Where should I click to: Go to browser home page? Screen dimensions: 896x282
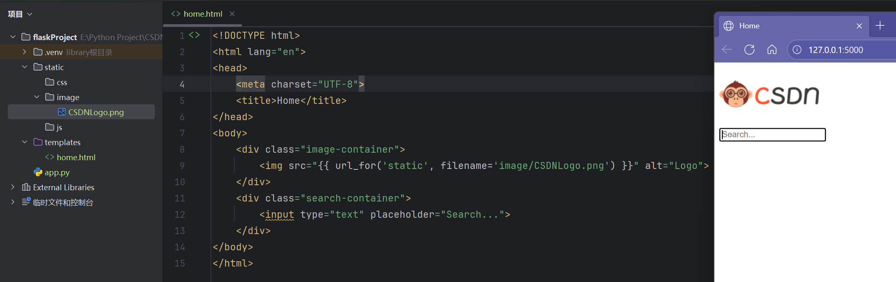point(772,50)
